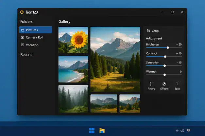Click the Saturation slider handle
Image resolution: width=205 pixels, height=136 pixels.
[164, 66]
